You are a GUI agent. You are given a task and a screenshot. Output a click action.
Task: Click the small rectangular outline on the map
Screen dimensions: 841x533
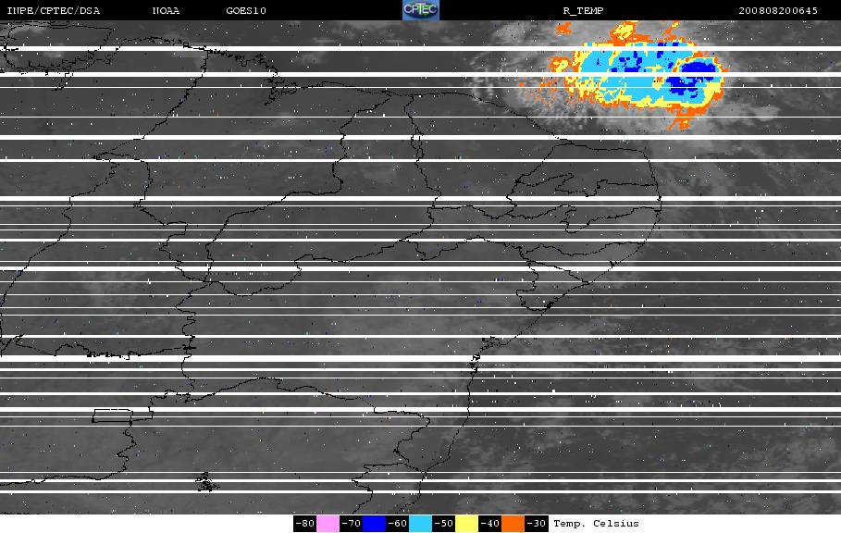click(x=112, y=415)
